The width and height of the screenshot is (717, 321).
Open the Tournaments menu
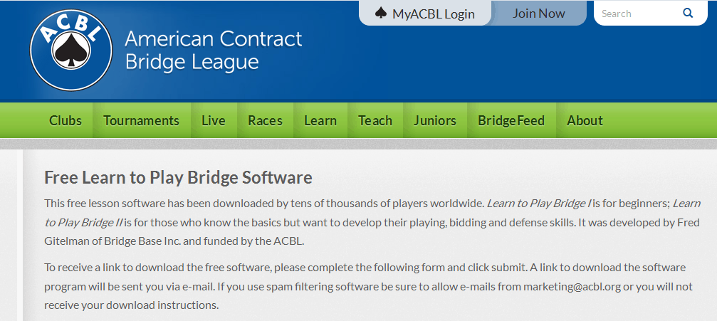coord(141,120)
